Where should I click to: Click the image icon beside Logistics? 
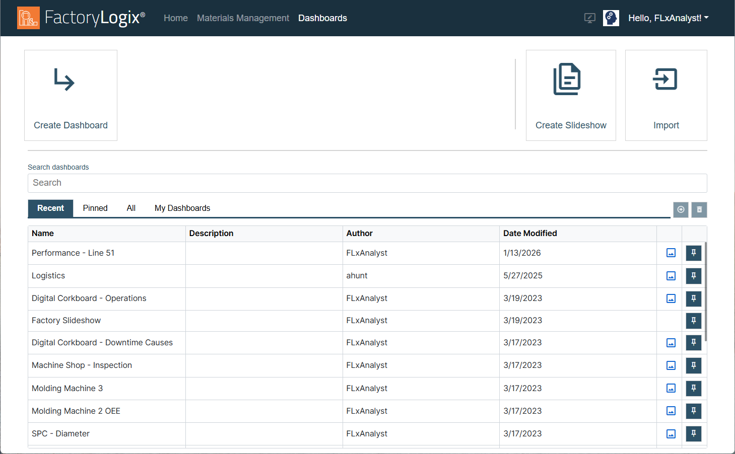pos(670,276)
